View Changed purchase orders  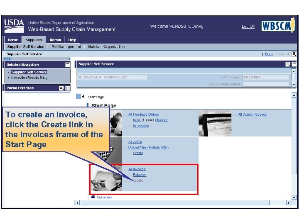click(162, 120)
